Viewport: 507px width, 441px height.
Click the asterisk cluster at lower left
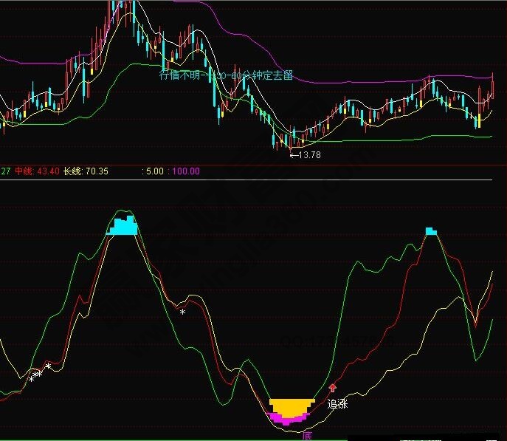pos(35,375)
